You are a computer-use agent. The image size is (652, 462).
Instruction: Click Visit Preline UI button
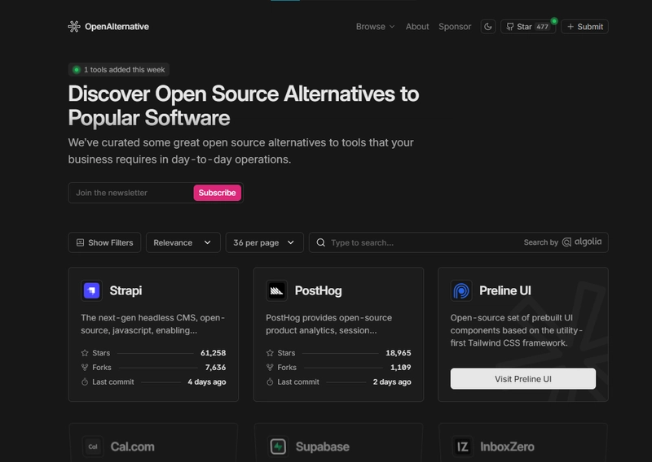(x=523, y=378)
